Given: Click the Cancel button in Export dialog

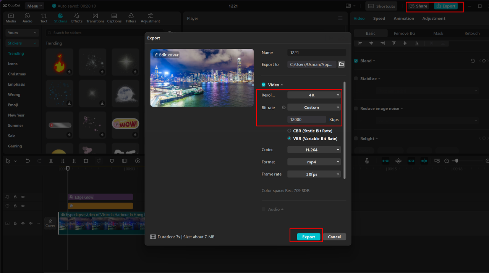Looking at the screenshot, I should [334, 237].
